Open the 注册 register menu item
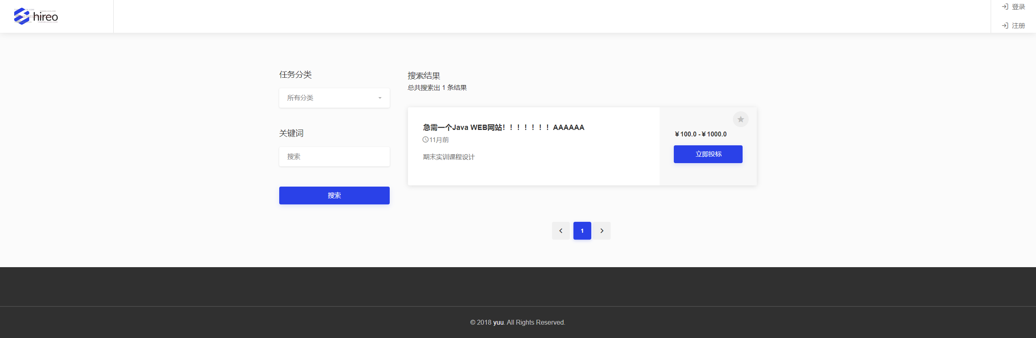Screen dimensions: 1036x338 (x=1018, y=26)
